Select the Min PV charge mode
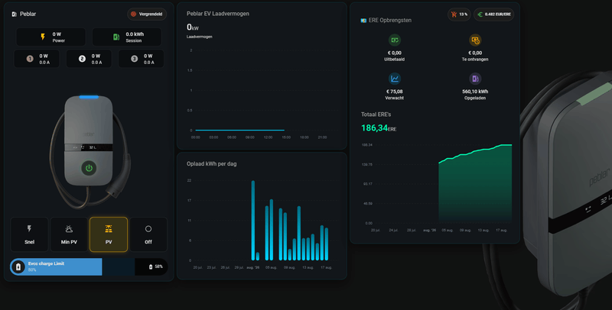This screenshot has height=310, width=612. 69,234
